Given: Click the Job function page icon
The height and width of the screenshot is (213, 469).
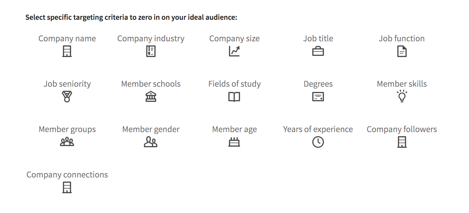Looking at the screenshot, I should (402, 52).
